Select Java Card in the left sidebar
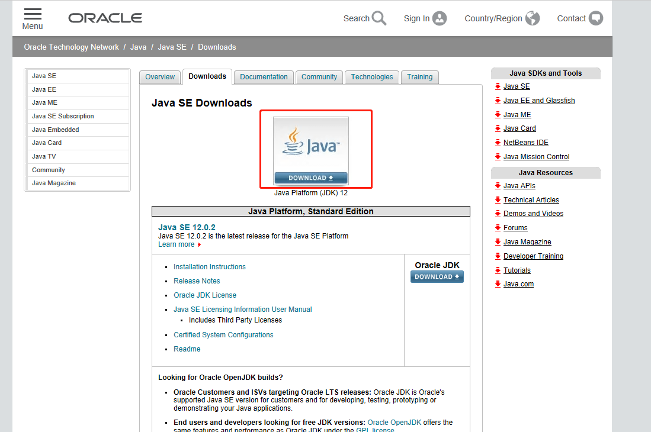The height and width of the screenshot is (432, 651). [x=78, y=143]
